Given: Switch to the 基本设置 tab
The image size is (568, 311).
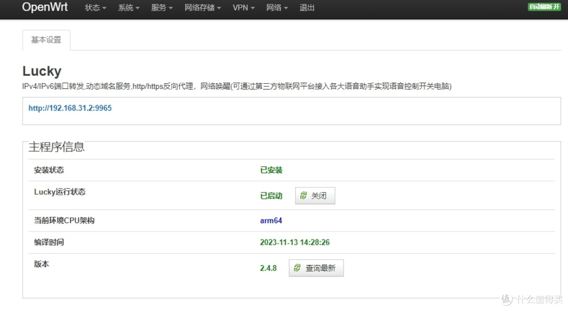Looking at the screenshot, I should click(x=46, y=39).
